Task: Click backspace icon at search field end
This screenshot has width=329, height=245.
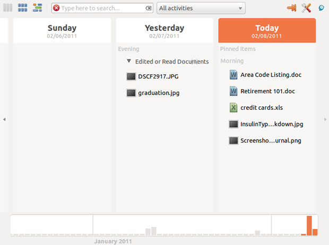Action: 148,8
